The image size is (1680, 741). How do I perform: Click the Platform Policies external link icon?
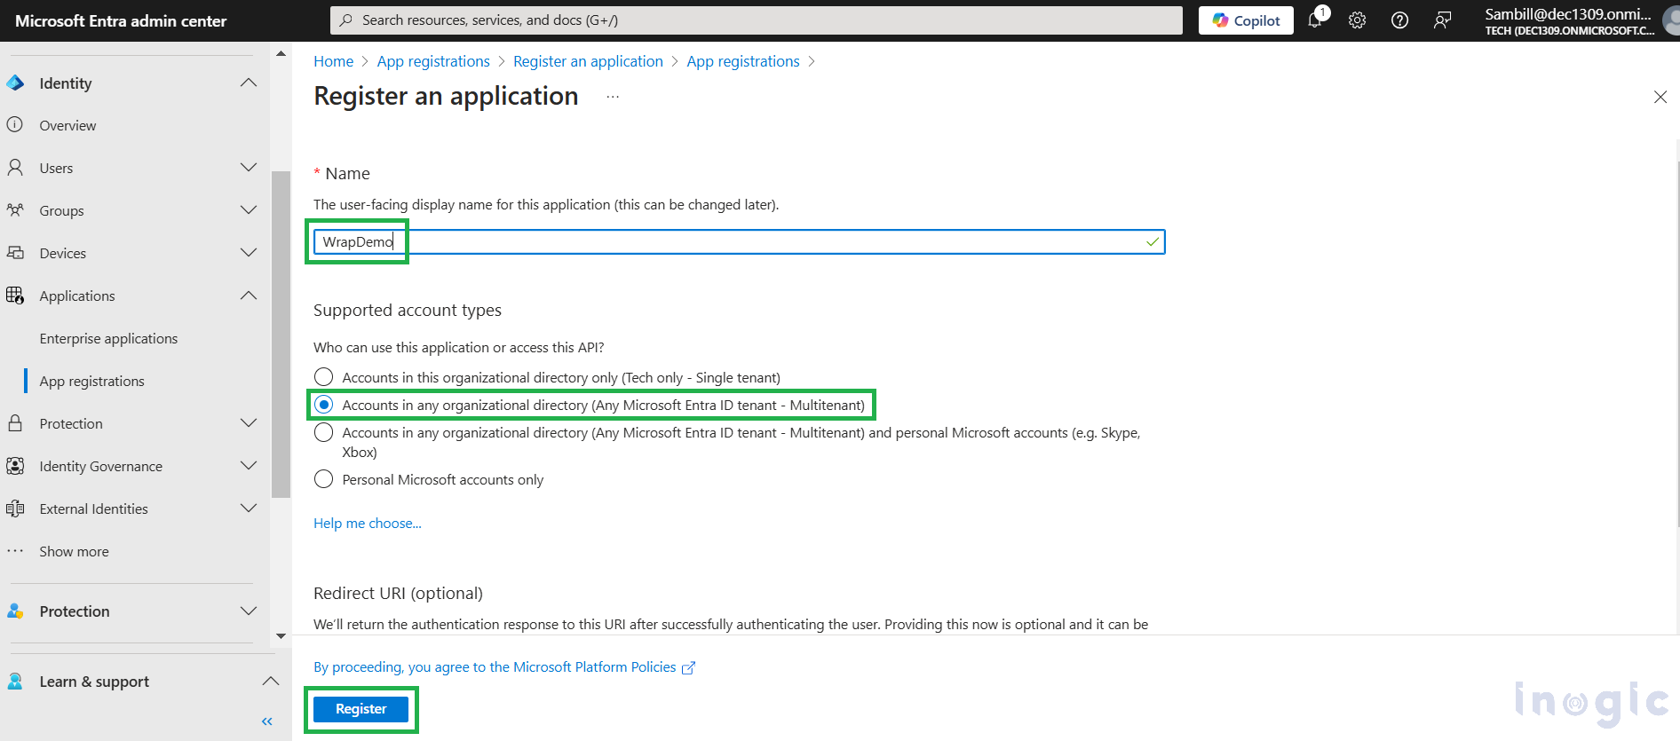click(688, 667)
